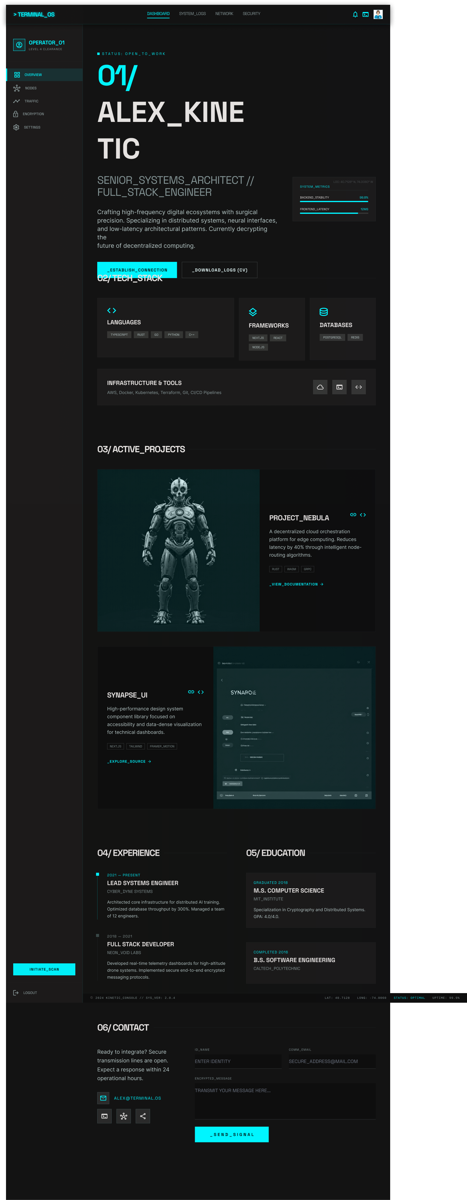Open Project_Nebula external link icon
The width and height of the screenshot is (467, 1200).
(353, 515)
